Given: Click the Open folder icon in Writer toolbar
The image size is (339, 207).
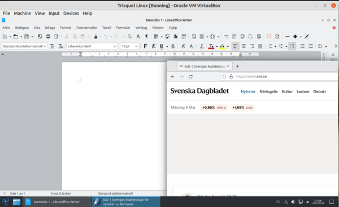Looking at the screenshot, I should tap(16, 37).
